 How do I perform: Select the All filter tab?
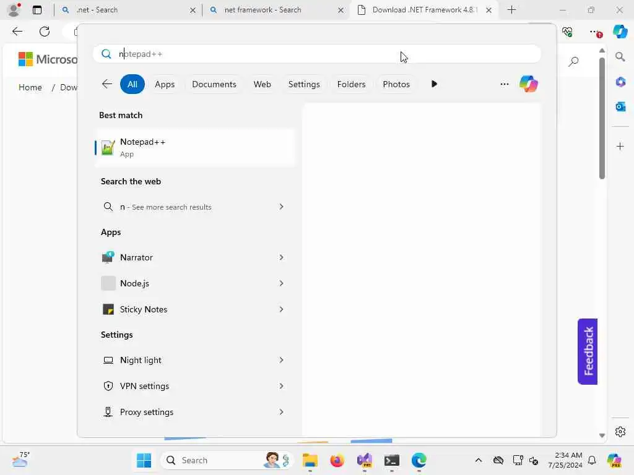pyautogui.click(x=132, y=84)
